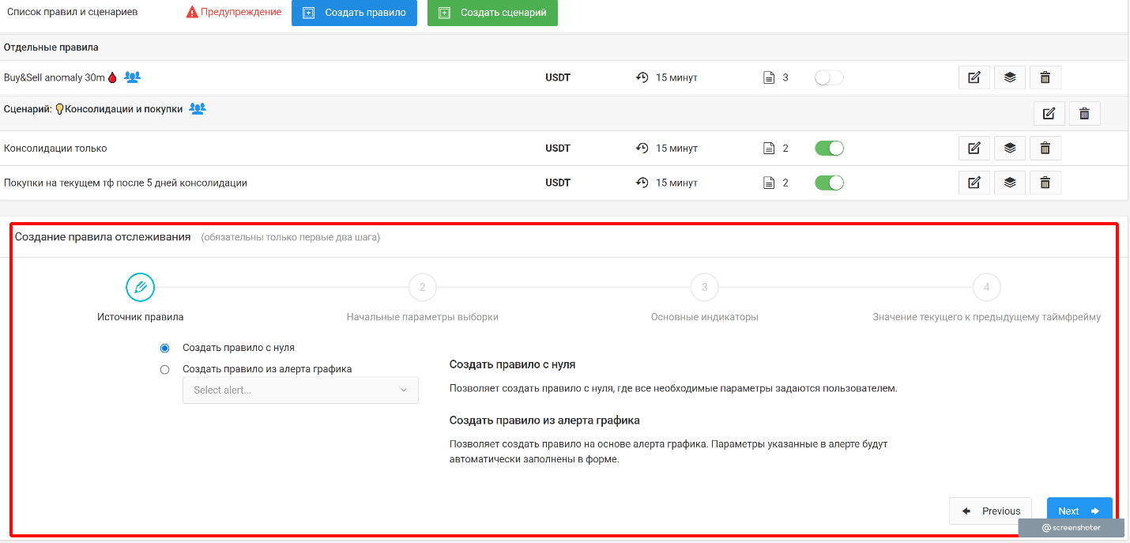Delete the Buy&Sell anomaly 30m rule
The width and height of the screenshot is (1130, 543).
point(1045,77)
